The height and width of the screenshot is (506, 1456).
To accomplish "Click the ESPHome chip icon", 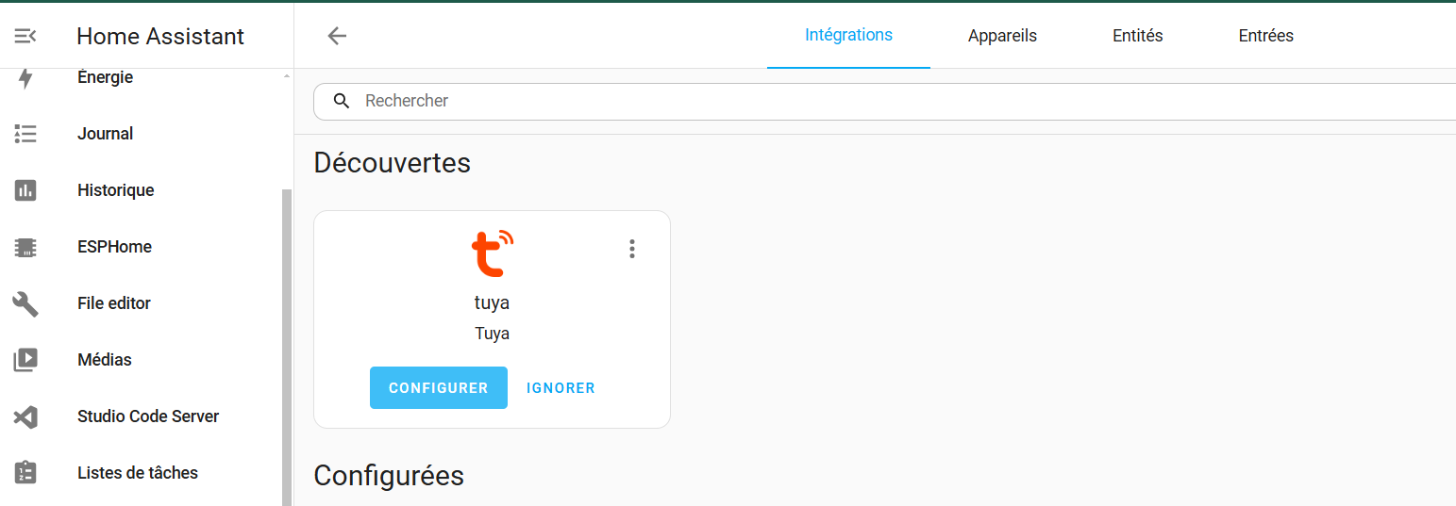I will click(25, 247).
